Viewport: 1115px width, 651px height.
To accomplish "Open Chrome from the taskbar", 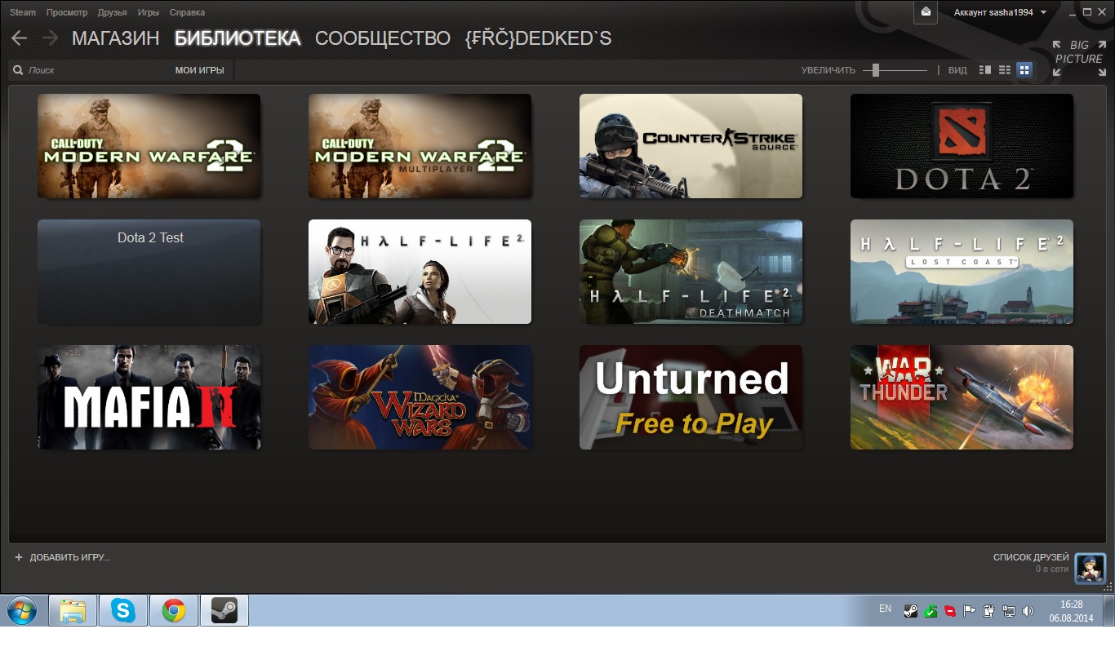I will (x=173, y=610).
